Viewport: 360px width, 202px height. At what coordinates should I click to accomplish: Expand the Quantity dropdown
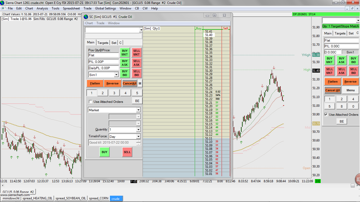coord(138,129)
